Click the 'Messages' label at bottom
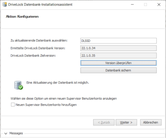Viewport: 166px width, 138px height. [x=16, y=133]
